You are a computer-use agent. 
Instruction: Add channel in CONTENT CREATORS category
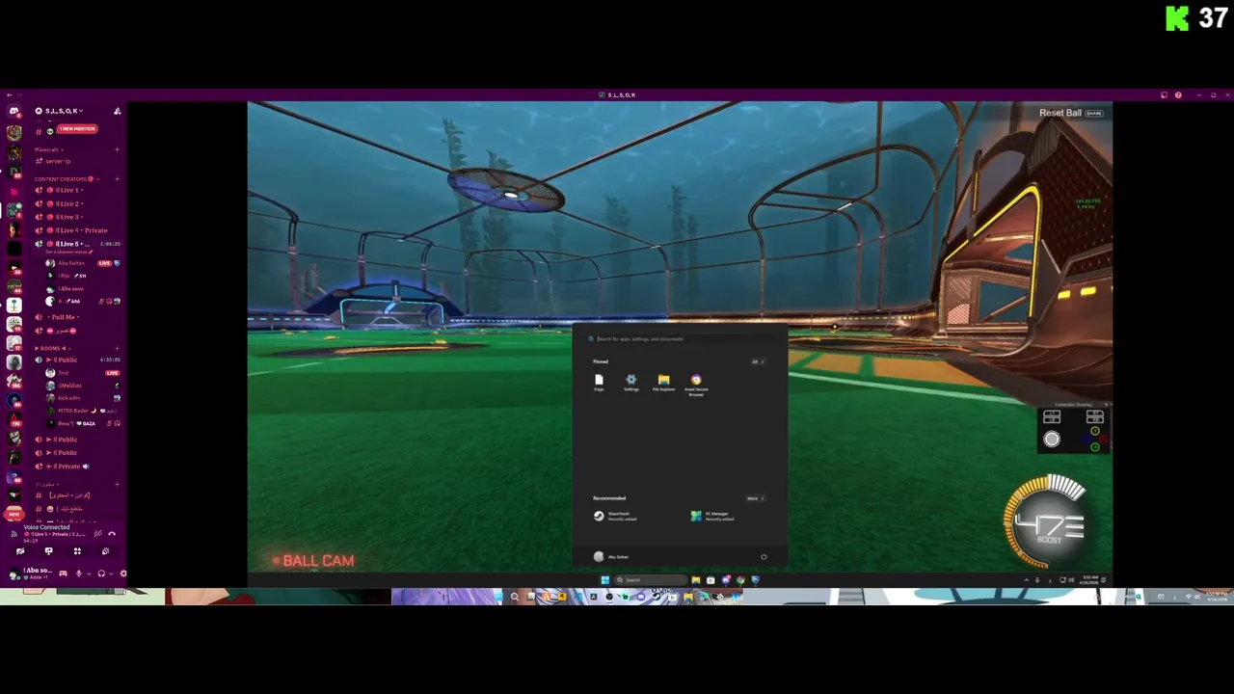coord(117,178)
